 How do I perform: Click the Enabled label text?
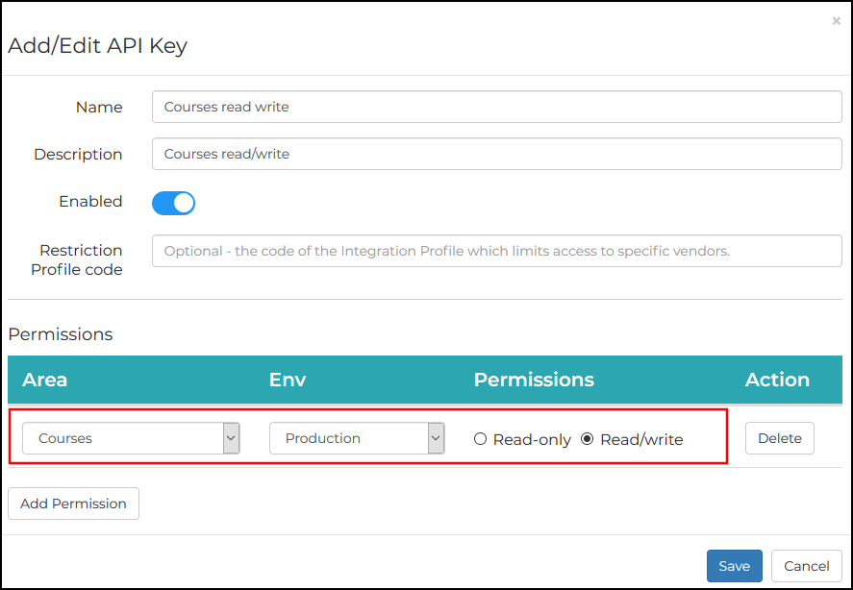click(x=90, y=202)
